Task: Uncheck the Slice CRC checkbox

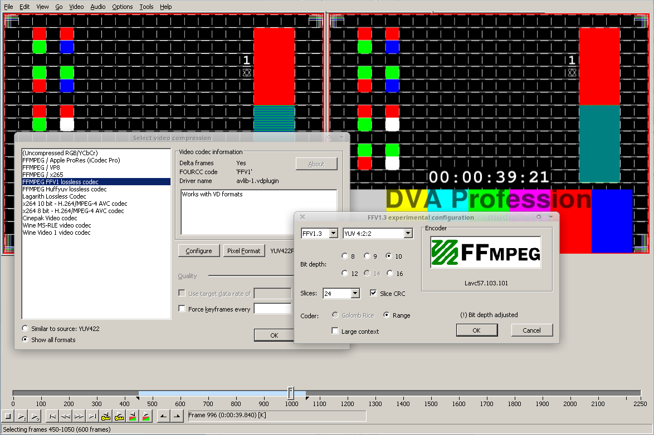Action: point(374,293)
